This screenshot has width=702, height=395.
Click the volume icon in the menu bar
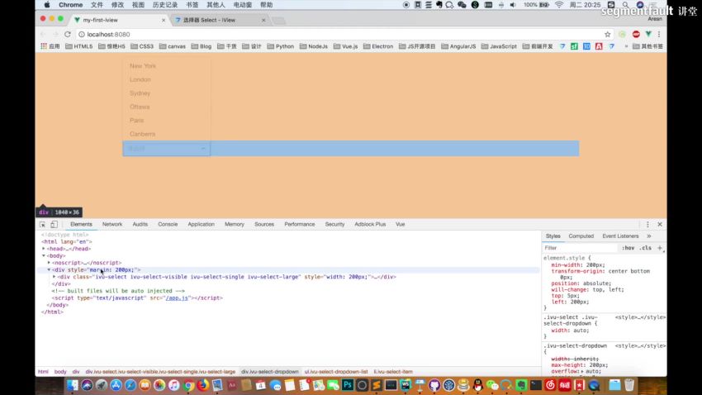click(513, 5)
